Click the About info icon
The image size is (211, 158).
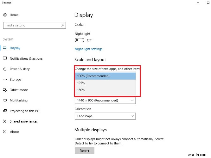pyautogui.click(x=5, y=131)
